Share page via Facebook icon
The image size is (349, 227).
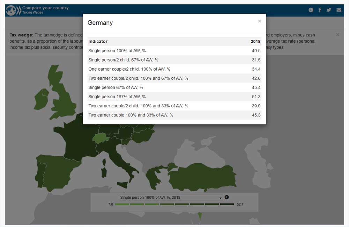pos(320,10)
